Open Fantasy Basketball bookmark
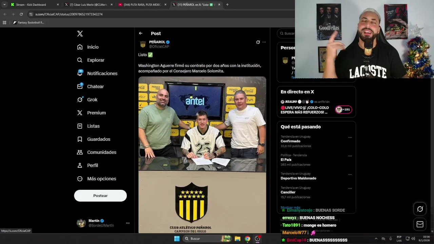Viewport: 434px width, 244px height. [28, 23]
